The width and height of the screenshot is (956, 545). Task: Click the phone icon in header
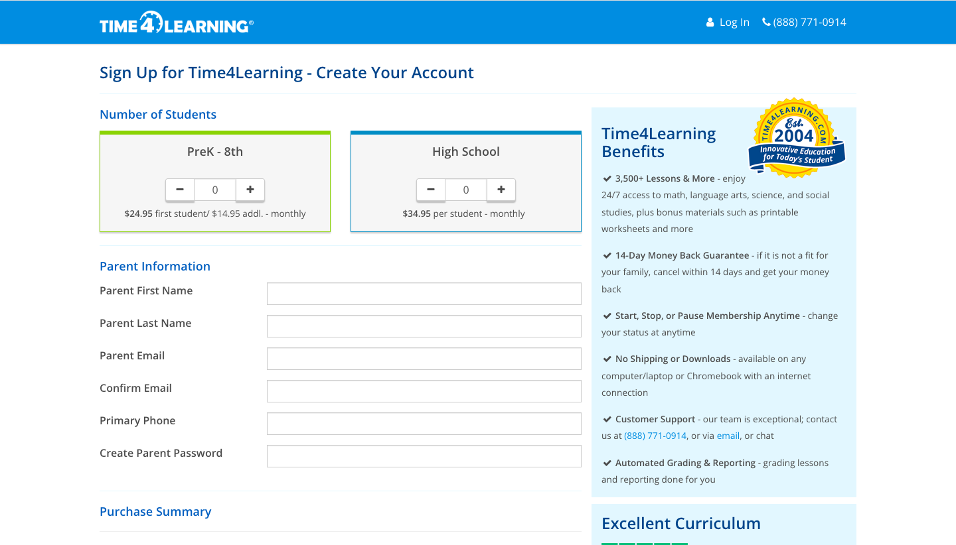[x=766, y=22]
